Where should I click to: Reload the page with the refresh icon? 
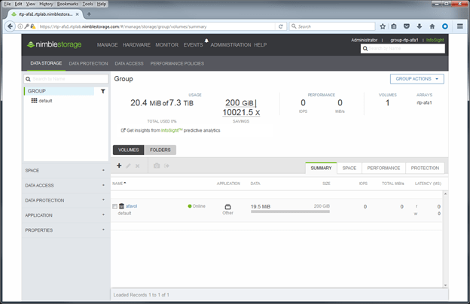(280, 26)
